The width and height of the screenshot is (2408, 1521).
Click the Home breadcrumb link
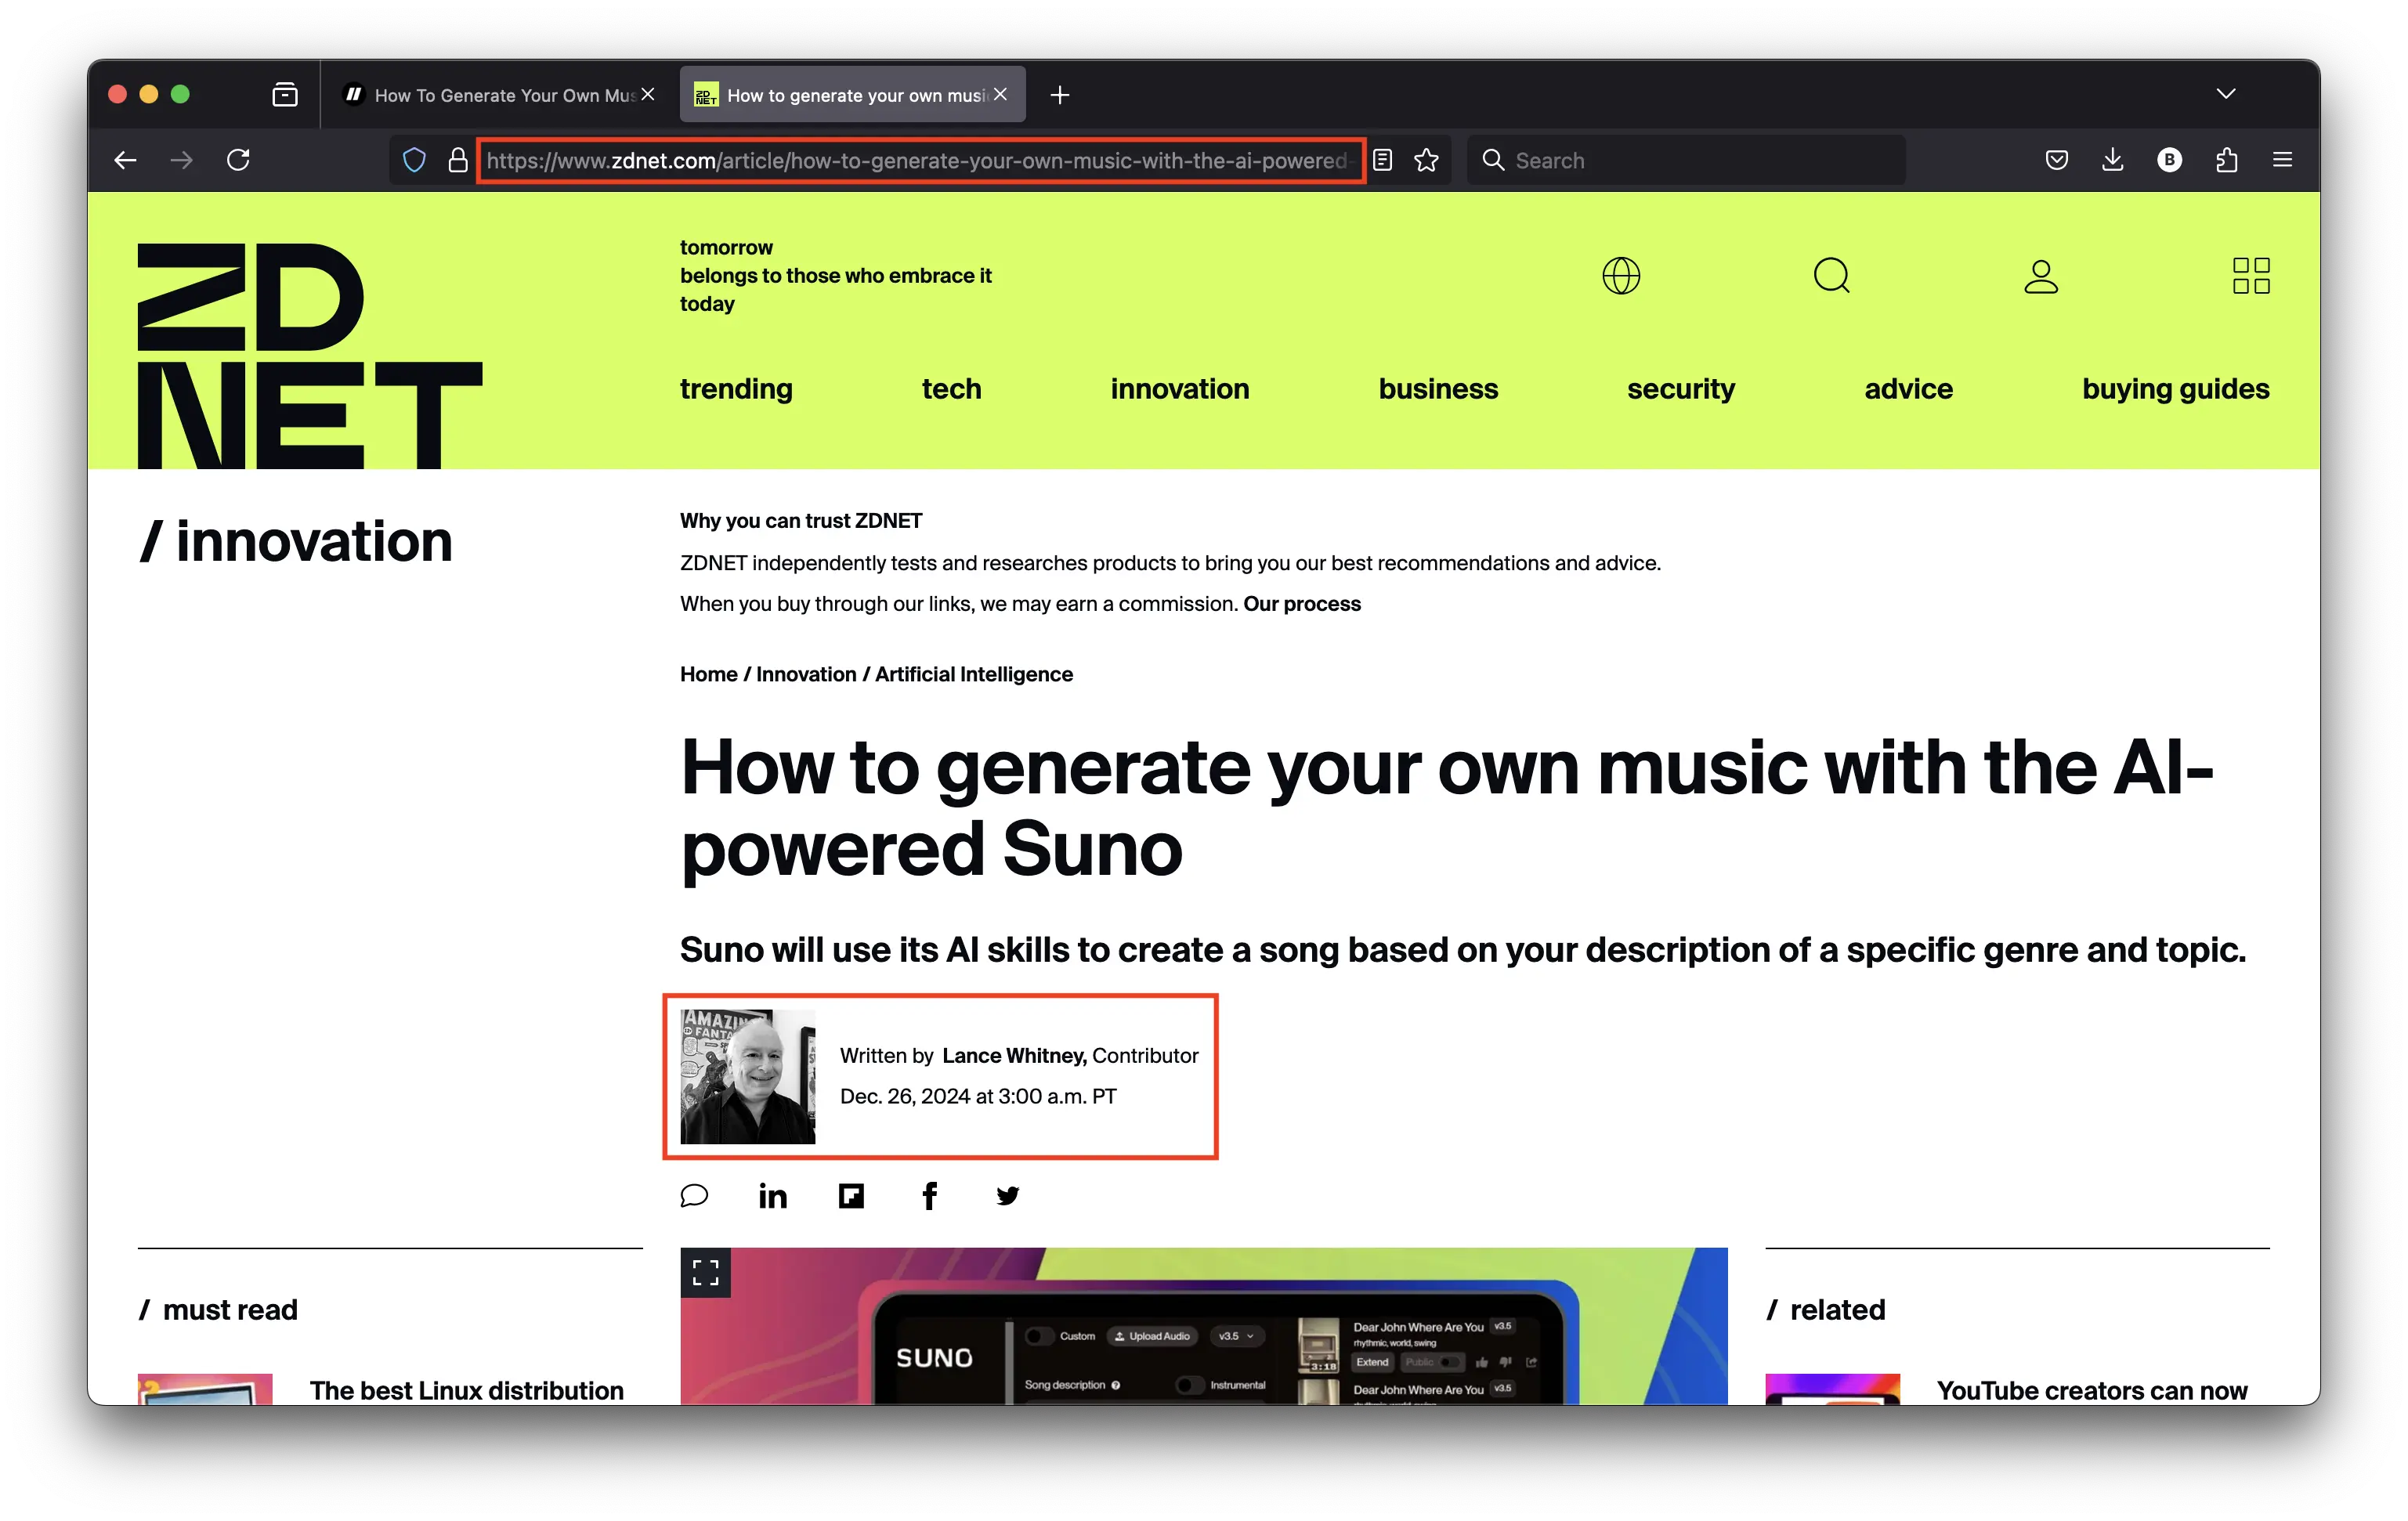point(708,674)
